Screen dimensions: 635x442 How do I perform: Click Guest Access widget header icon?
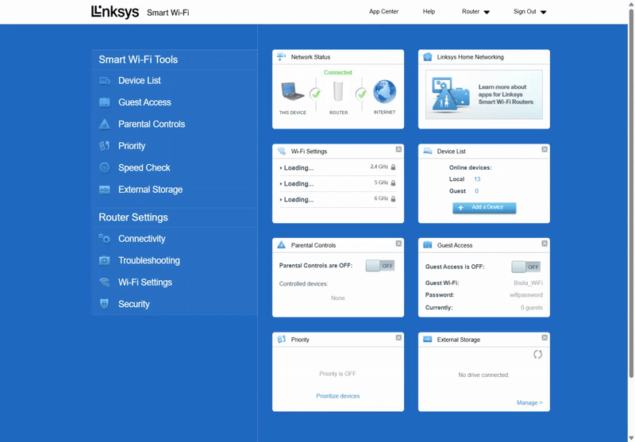click(428, 245)
